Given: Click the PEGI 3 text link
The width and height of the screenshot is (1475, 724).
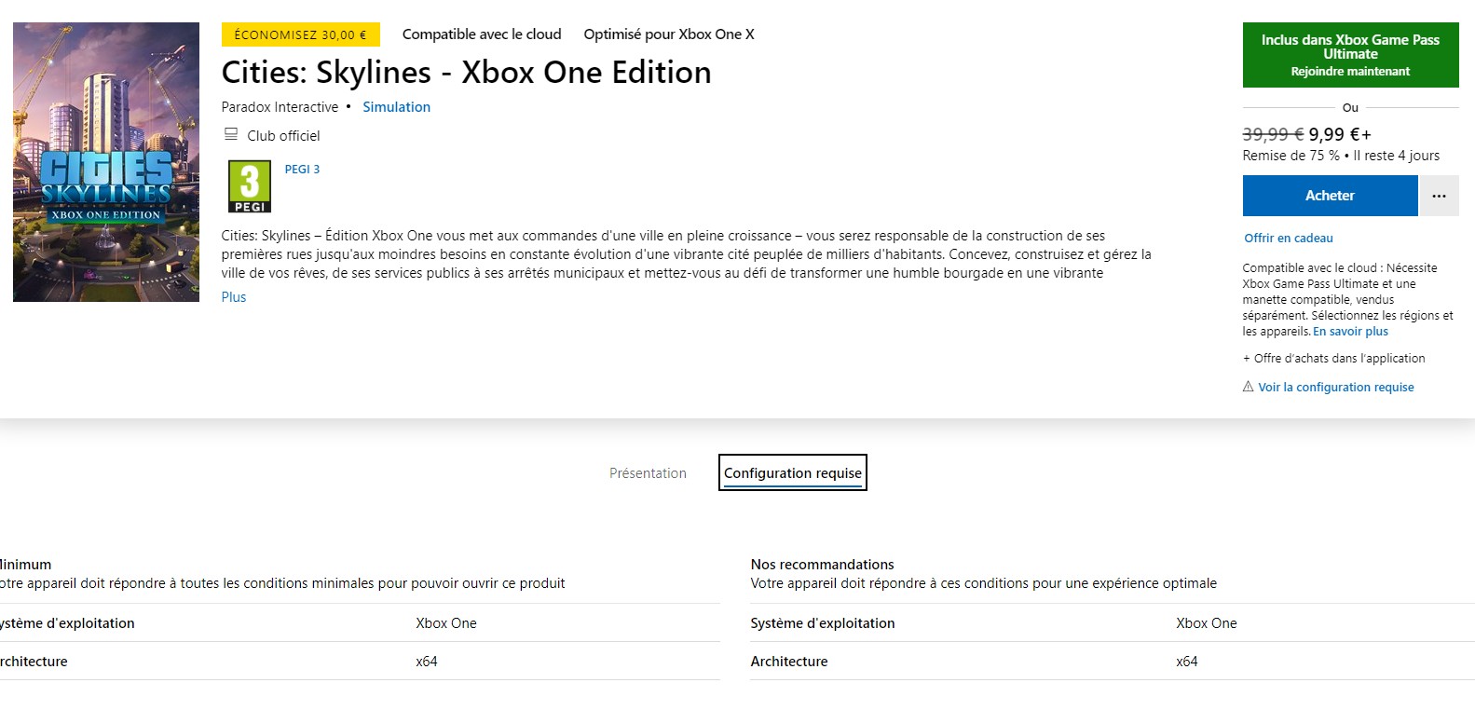Looking at the screenshot, I should click(x=302, y=170).
